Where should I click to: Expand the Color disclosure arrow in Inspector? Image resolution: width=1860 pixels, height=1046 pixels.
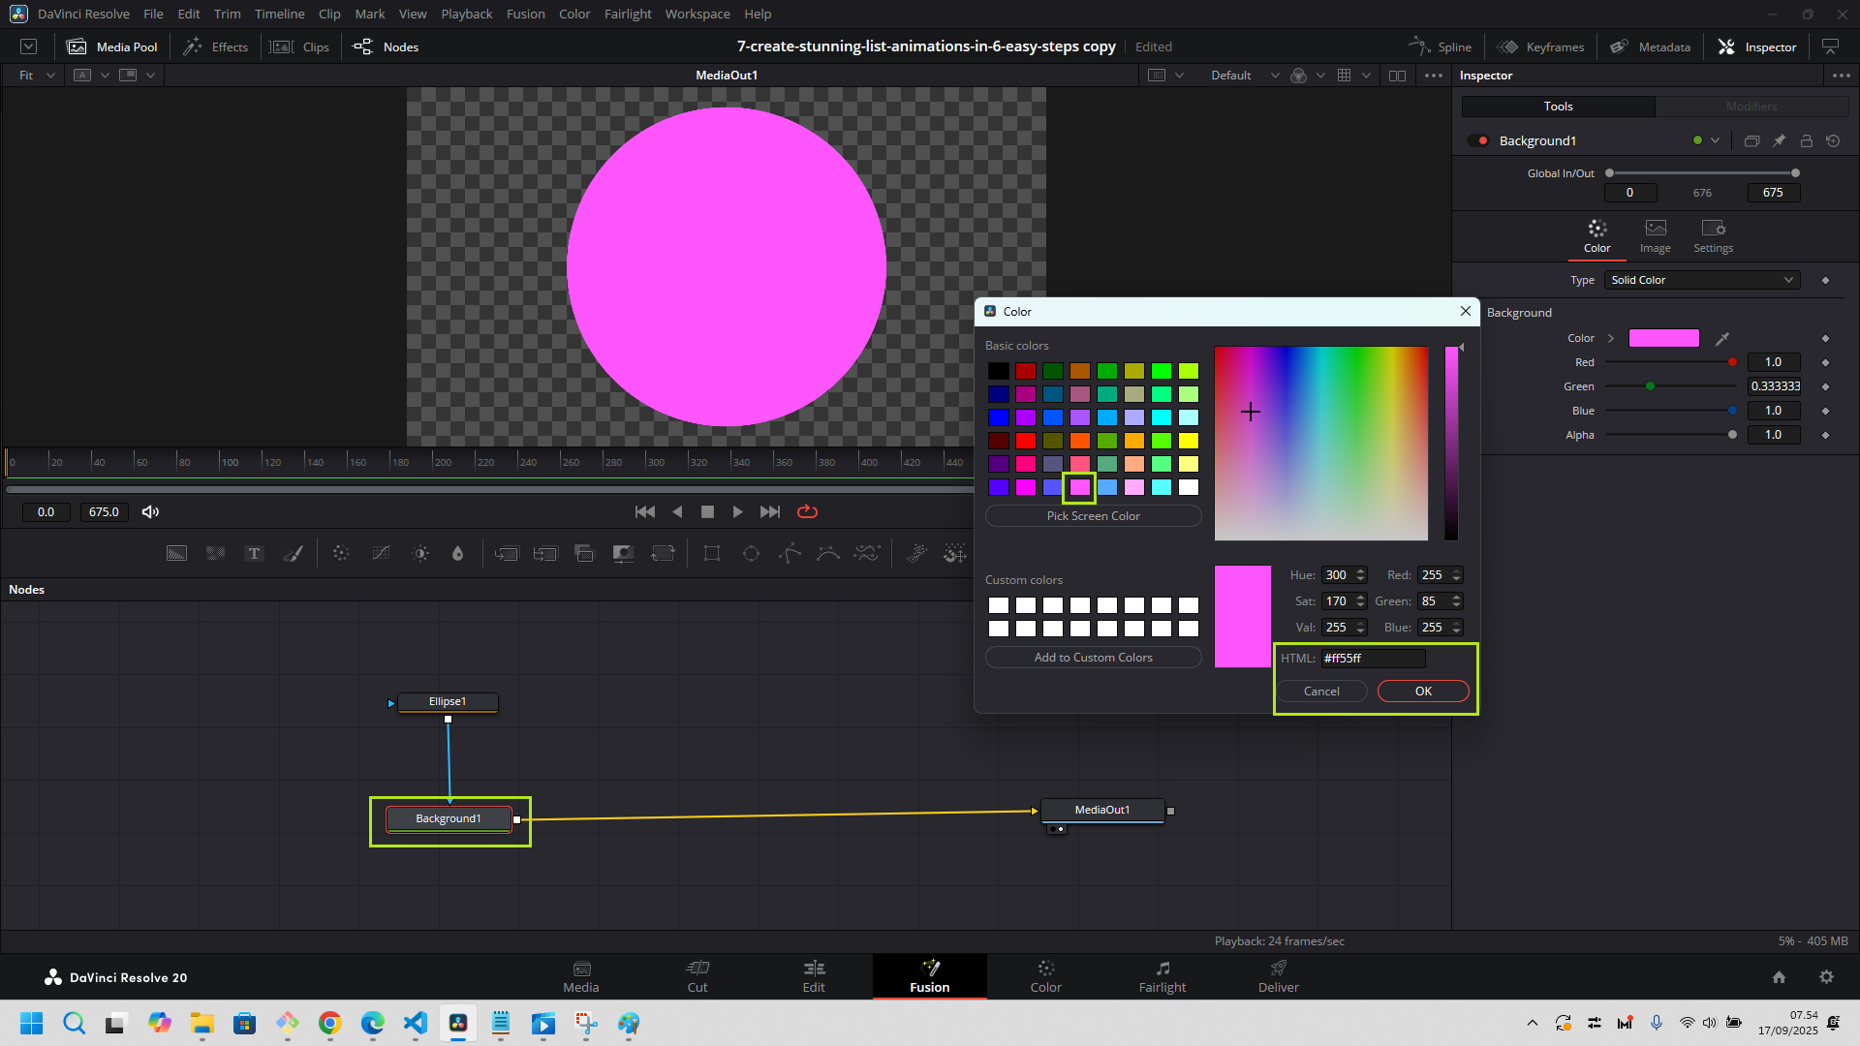point(1611,339)
